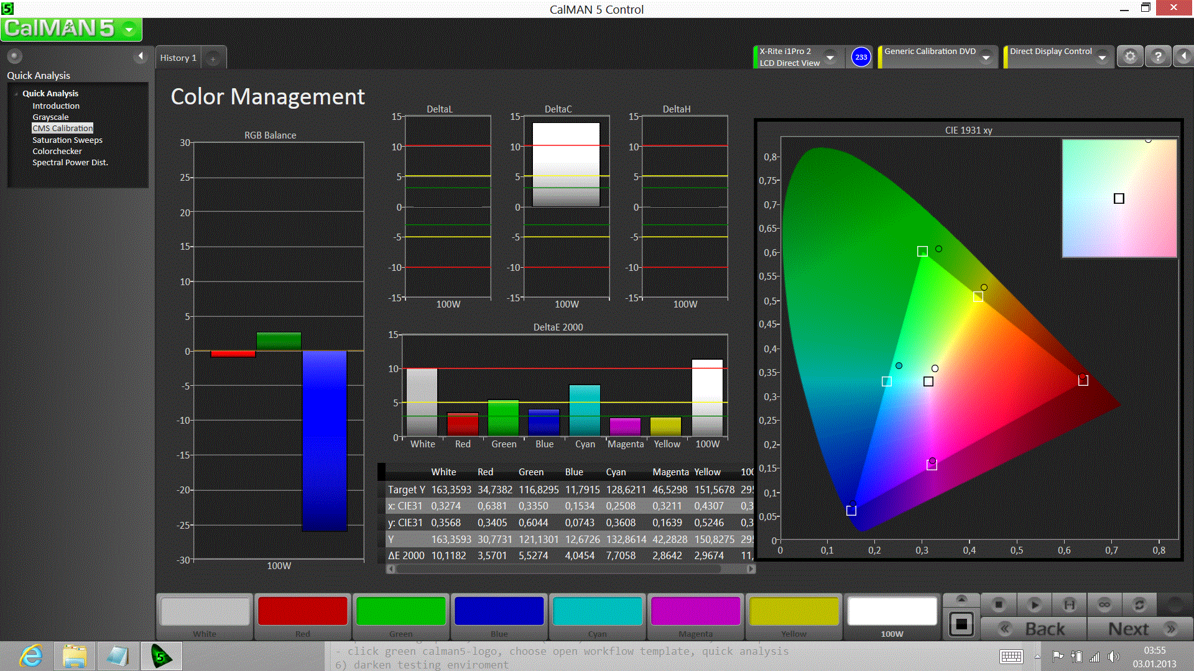Click the help question mark icon

coord(1158,57)
